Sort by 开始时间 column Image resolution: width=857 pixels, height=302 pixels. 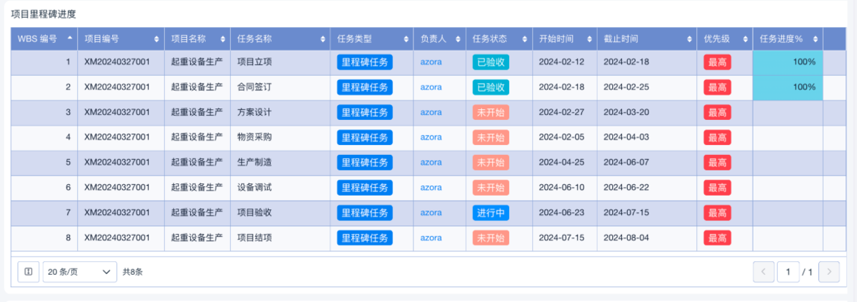pyautogui.click(x=590, y=39)
